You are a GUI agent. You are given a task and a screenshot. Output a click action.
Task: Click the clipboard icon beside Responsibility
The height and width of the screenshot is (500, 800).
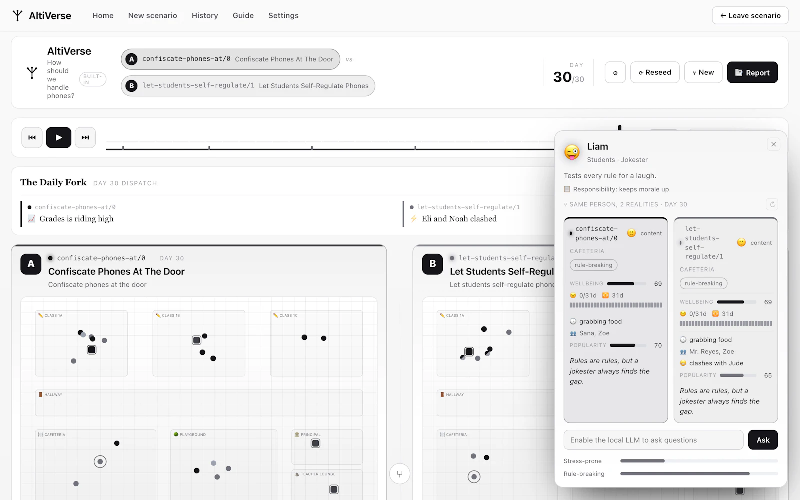point(567,189)
